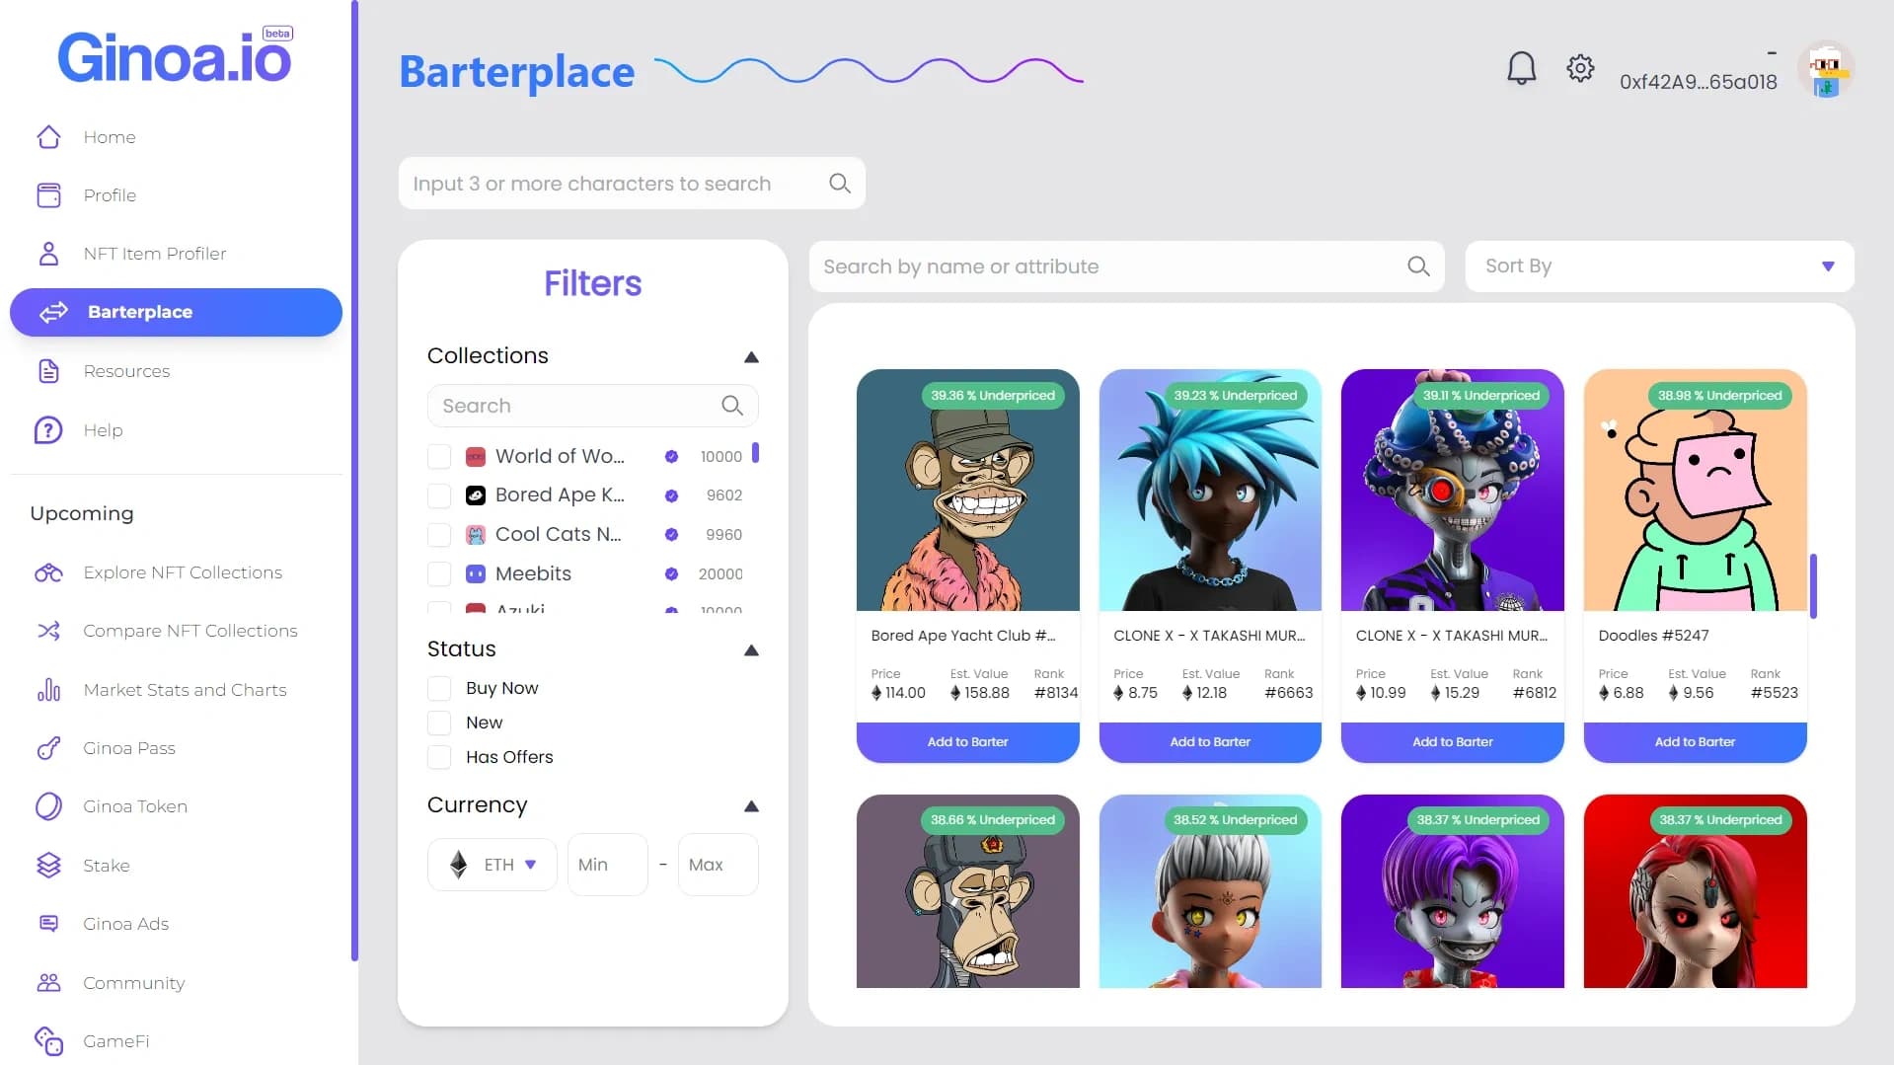The image size is (1894, 1065).
Task: Enable the Has Offers status checkbox
Action: (439, 757)
